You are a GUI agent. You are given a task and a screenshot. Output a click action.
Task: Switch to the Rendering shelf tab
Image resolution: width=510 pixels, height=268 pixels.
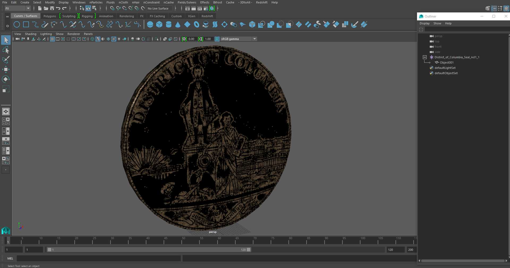pyautogui.click(x=127, y=16)
